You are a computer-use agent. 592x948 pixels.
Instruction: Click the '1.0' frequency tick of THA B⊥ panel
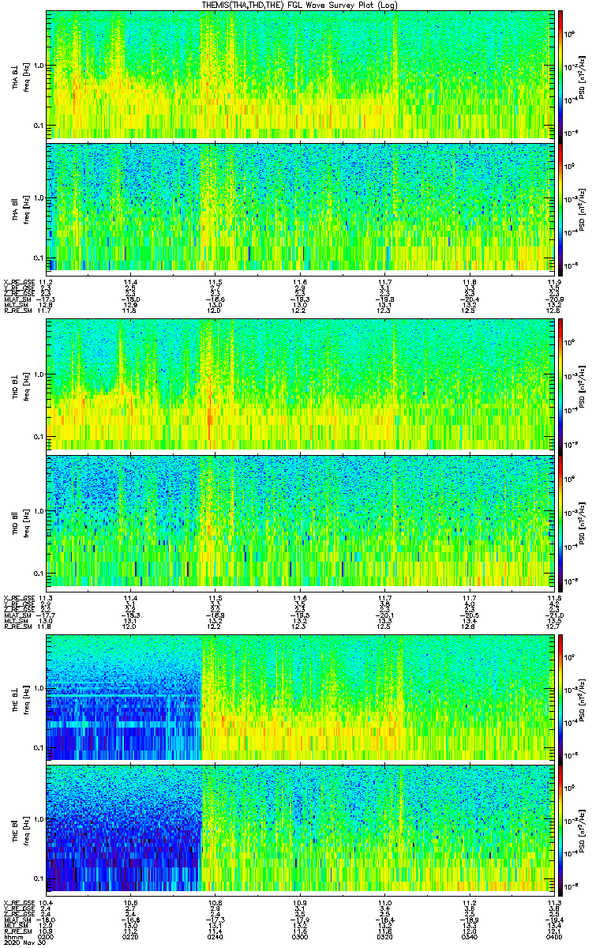click(39, 65)
